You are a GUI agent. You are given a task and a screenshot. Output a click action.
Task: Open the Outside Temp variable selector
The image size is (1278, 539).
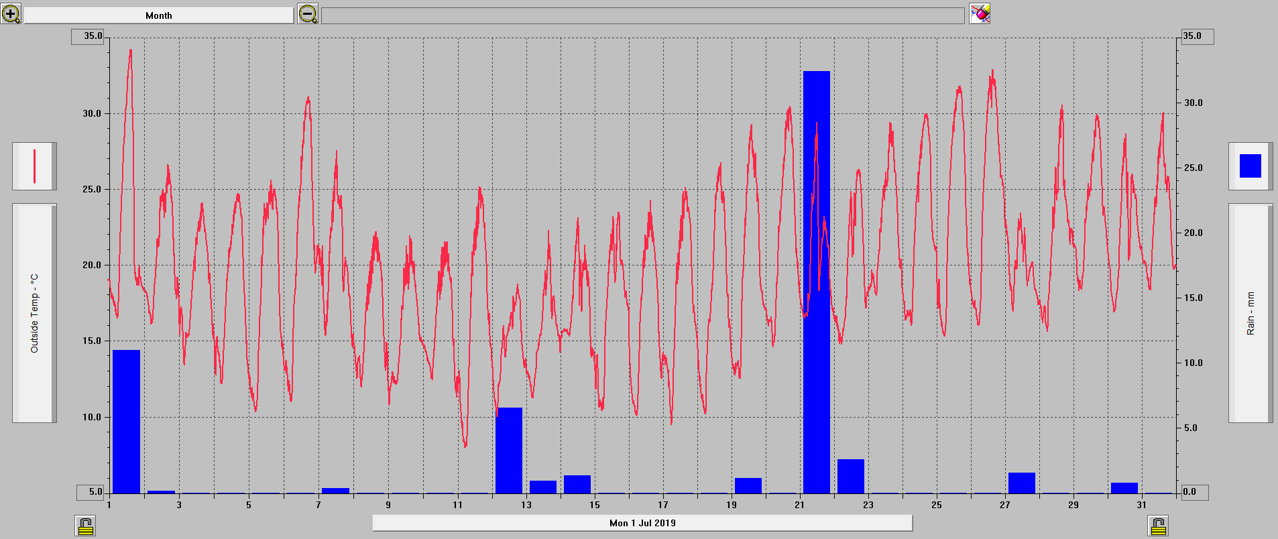pos(34,313)
